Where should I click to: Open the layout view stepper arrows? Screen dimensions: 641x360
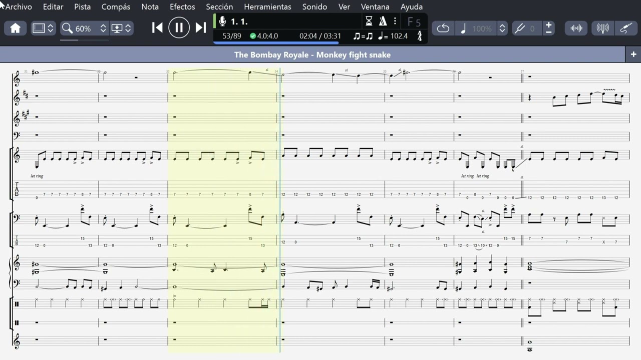coord(51,28)
